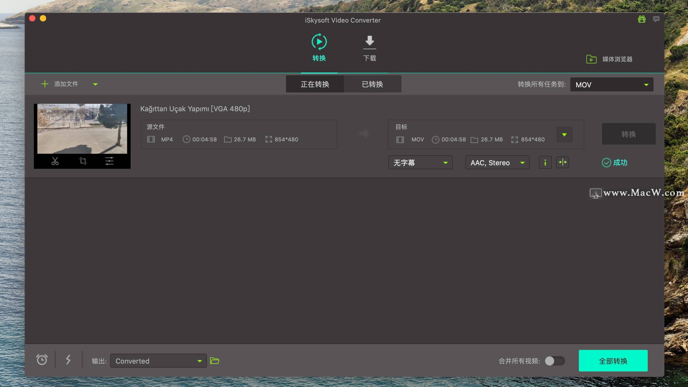
Task: Click the feedback chat bubble icon top right
Action: pos(656,19)
